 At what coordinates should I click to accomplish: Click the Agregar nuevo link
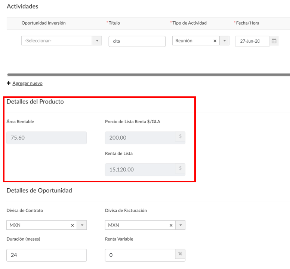tap(28, 83)
